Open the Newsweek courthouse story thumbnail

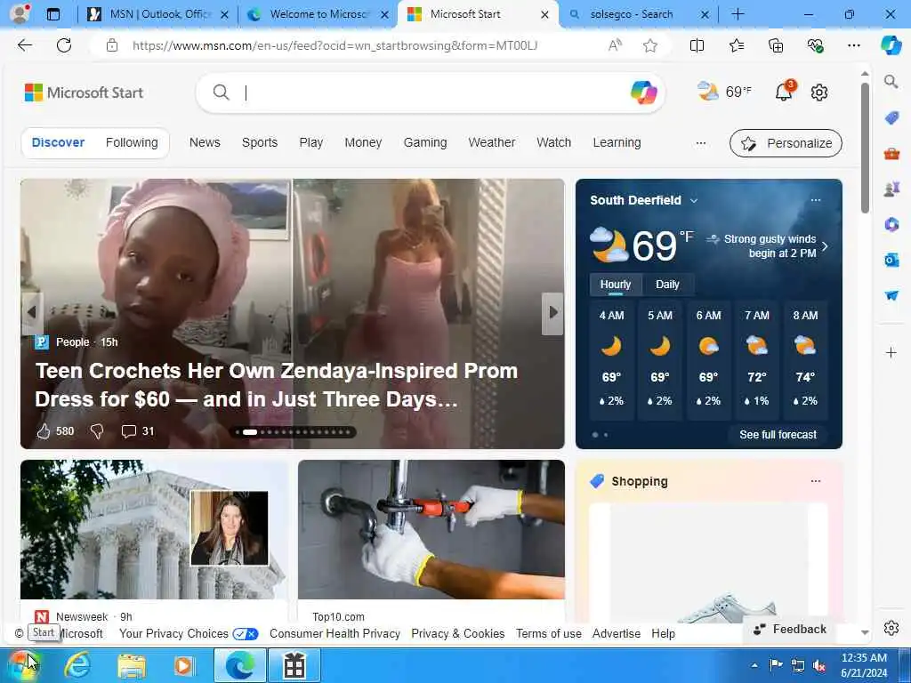153,529
